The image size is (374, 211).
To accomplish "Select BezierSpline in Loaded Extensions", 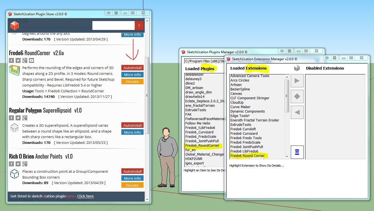I will tap(240, 89).
